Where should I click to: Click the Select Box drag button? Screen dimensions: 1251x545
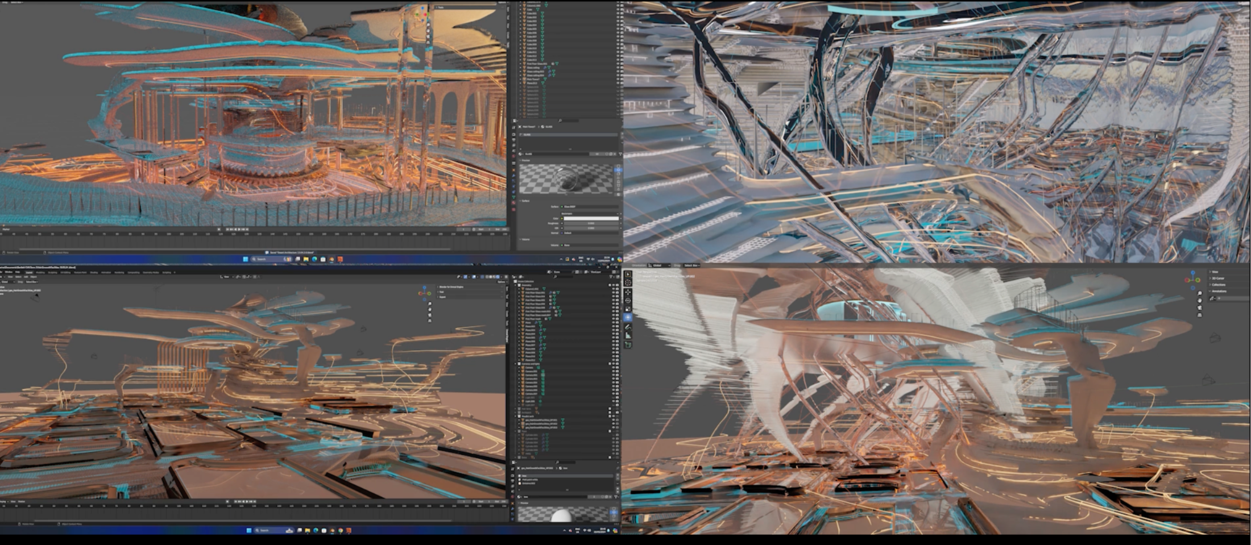(691, 265)
